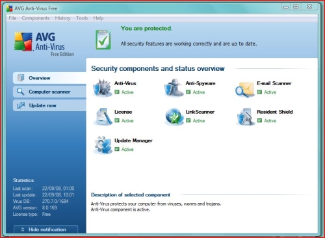
Task: Click the Update now arrow icon
Action: tap(21, 105)
